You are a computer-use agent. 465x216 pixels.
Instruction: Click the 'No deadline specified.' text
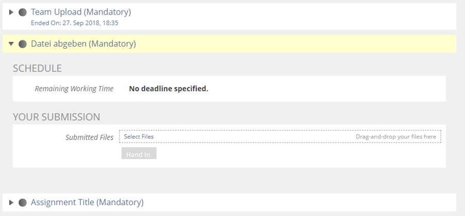(168, 89)
